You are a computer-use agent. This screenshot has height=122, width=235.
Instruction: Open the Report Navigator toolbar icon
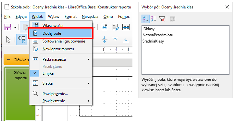coord(116,27)
